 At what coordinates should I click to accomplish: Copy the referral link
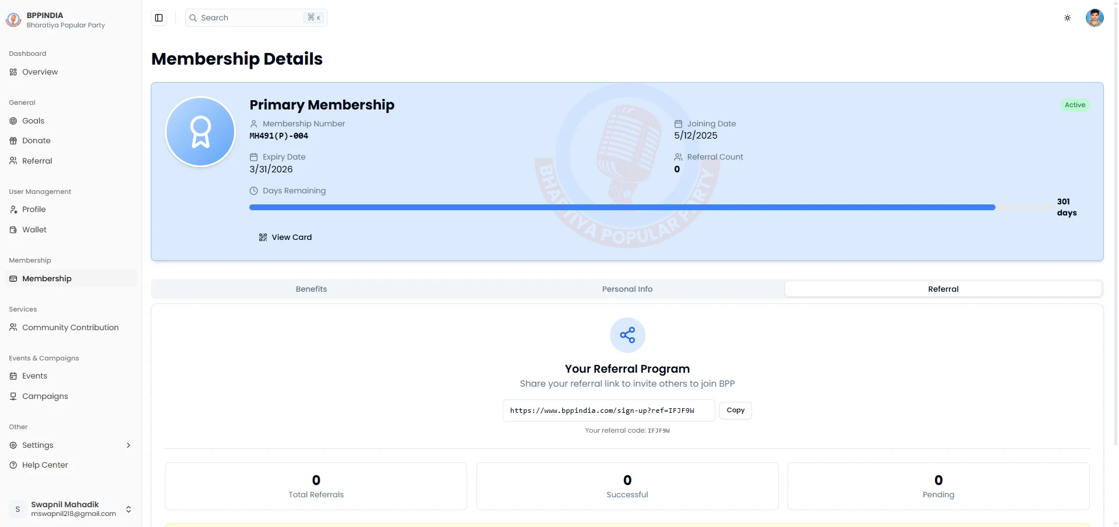click(735, 411)
